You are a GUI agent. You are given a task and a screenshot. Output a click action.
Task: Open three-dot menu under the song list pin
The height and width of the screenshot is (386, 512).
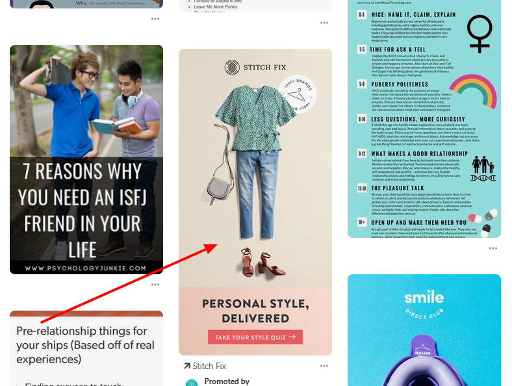(324, 23)
